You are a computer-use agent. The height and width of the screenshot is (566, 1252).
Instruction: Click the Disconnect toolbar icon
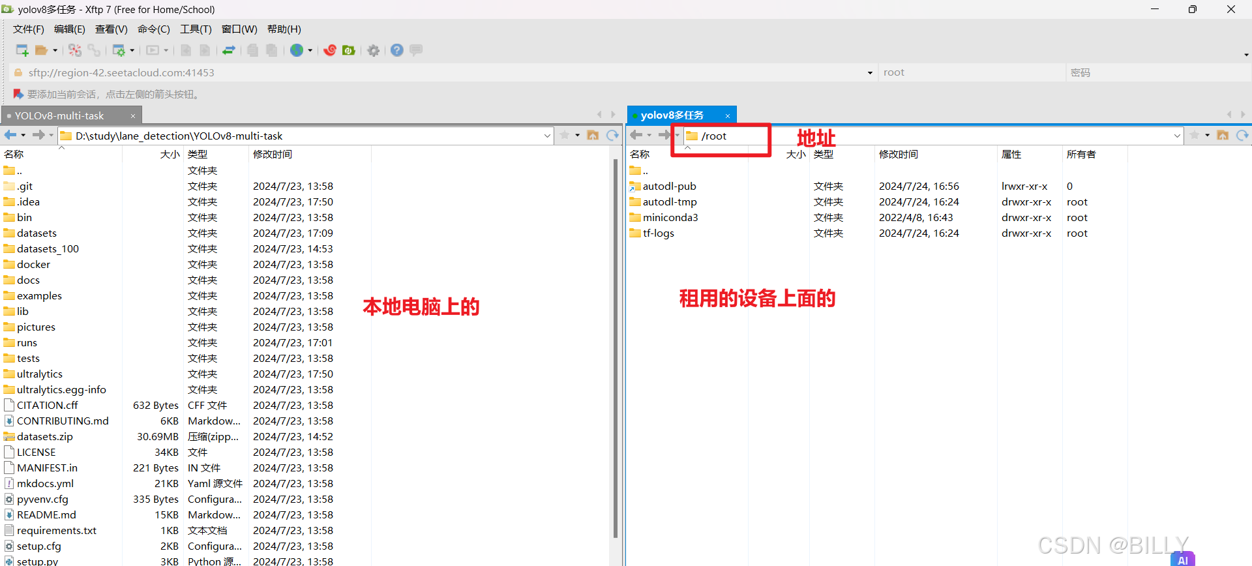point(75,50)
